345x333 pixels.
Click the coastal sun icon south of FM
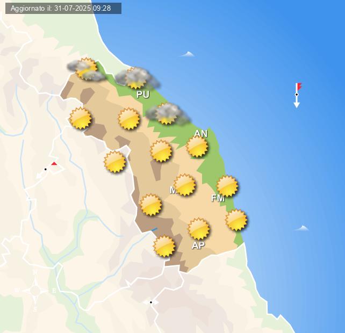(236, 220)
